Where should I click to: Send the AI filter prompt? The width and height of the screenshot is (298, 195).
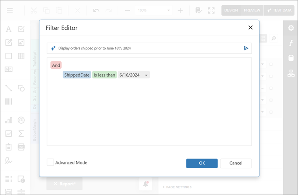246,48
